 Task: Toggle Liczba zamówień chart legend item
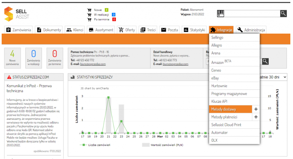pyautogui.click(x=97, y=145)
